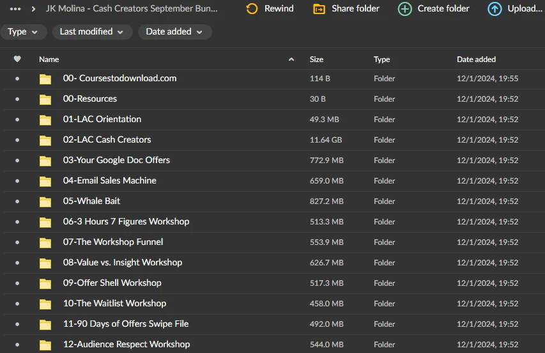Open the Last modified filter dropdown
Image resolution: width=545 pixels, height=353 pixels.
92,31
